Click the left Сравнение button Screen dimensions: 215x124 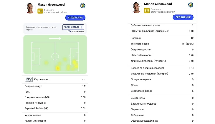(75, 18)
